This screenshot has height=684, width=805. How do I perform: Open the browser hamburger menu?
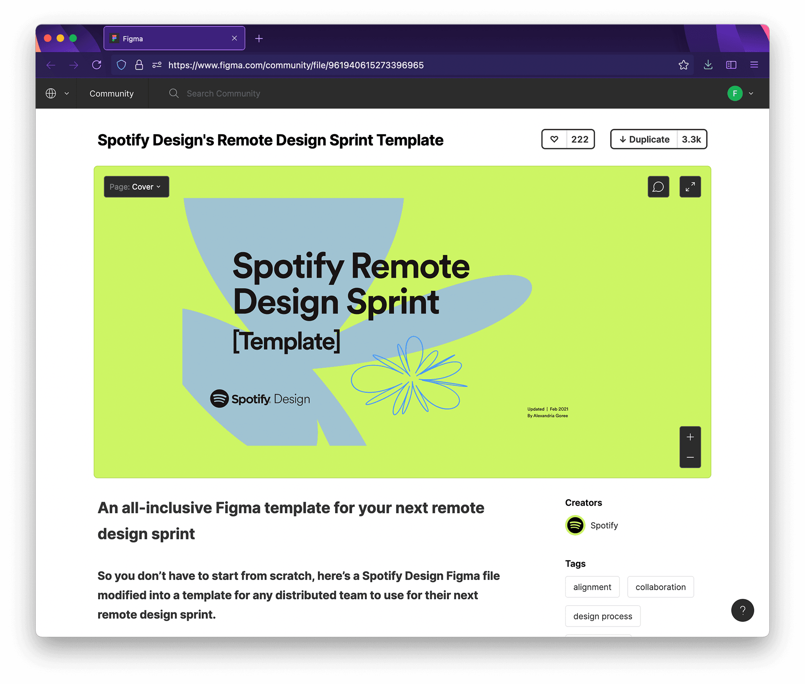click(754, 65)
